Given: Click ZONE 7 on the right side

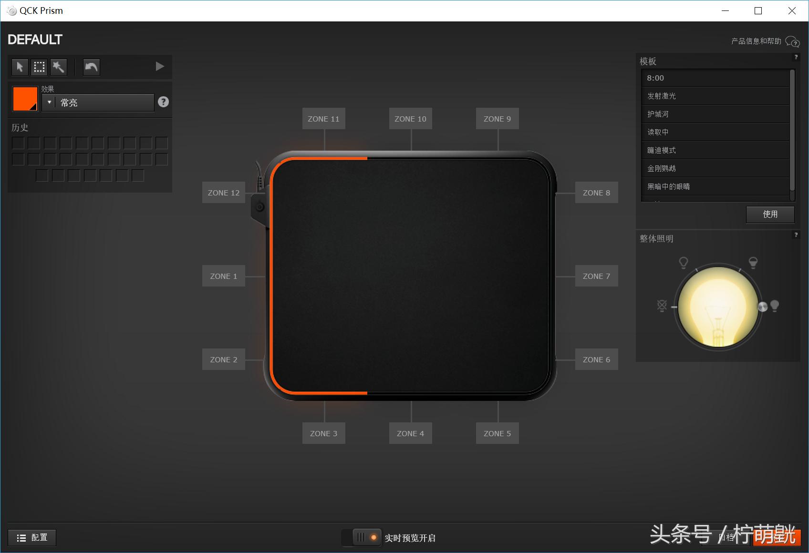Looking at the screenshot, I should point(597,276).
